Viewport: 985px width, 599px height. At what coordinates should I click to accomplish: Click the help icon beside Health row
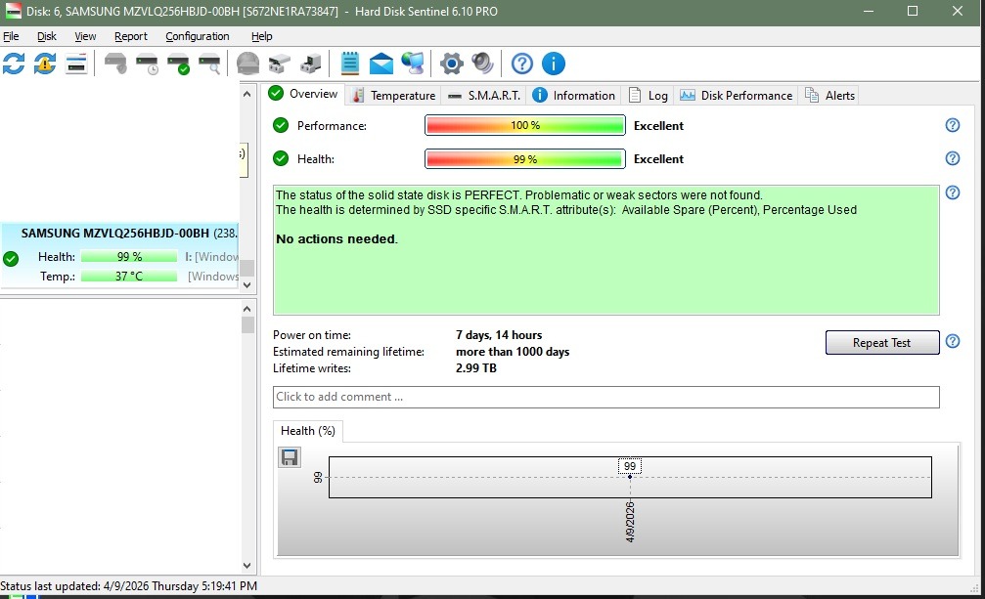click(x=953, y=158)
